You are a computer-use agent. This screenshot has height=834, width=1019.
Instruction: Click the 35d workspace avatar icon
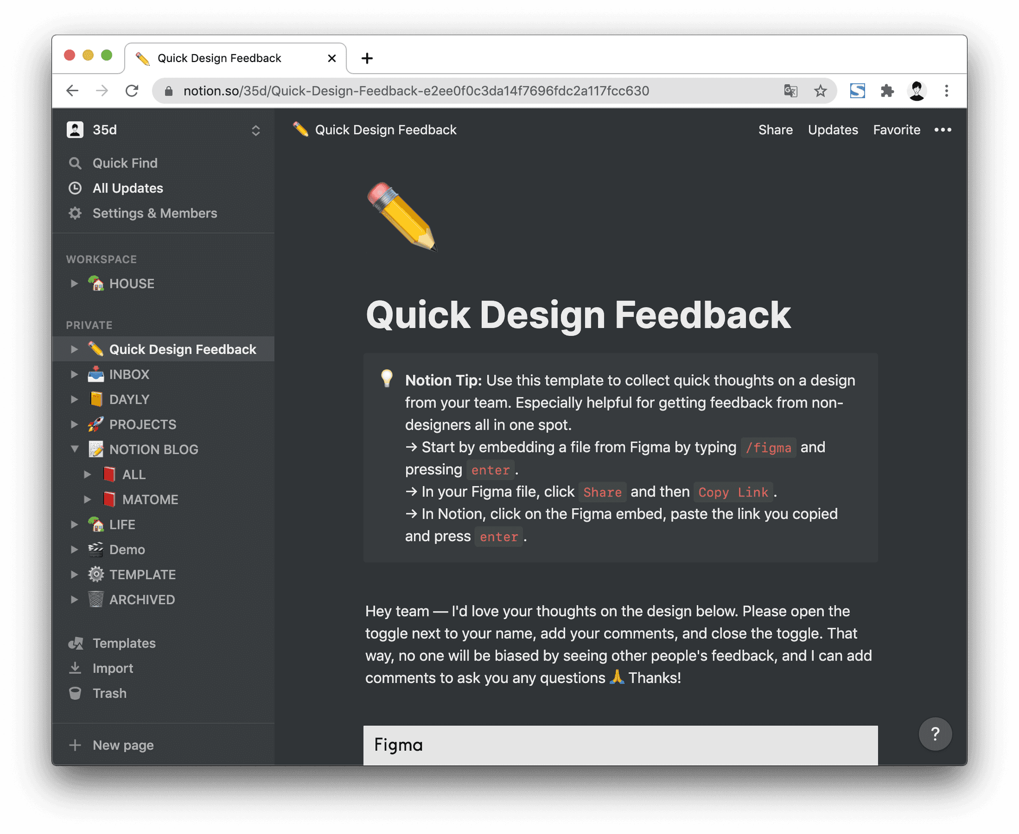(75, 129)
